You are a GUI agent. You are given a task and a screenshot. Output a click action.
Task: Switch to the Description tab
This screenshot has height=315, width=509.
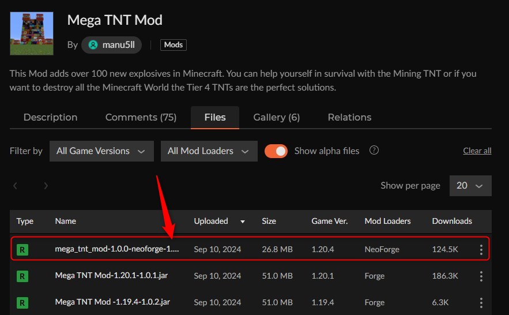(50, 117)
